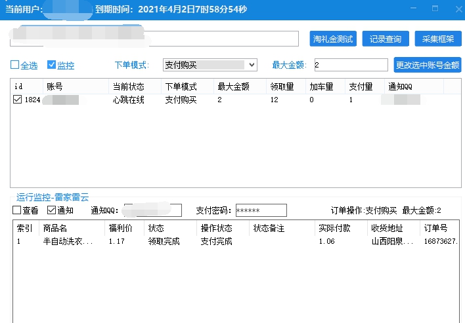Sort by the 账号 column header
The width and height of the screenshot is (465, 323).
pyautogui.click(x=76, y=86)
